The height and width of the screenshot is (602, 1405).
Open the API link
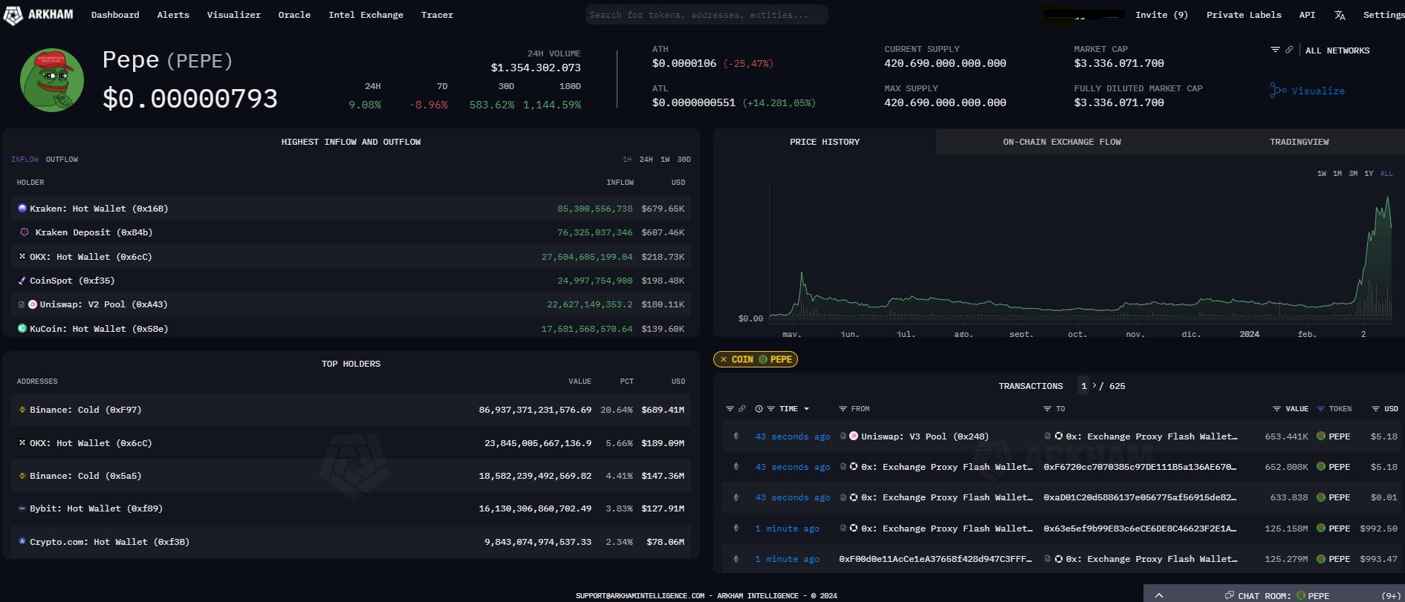click(1307, 15)
